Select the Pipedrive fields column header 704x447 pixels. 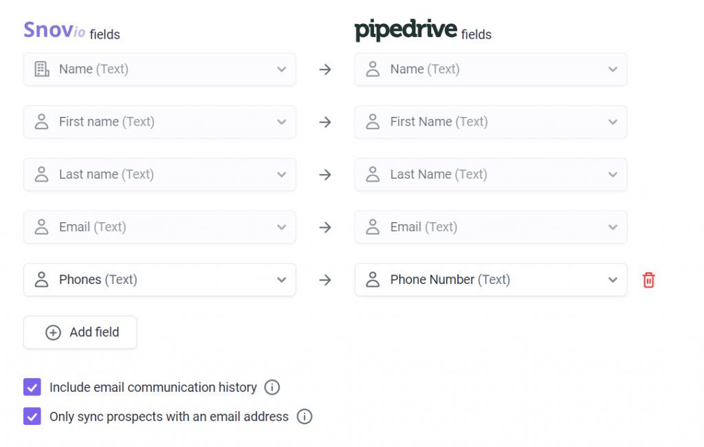[x=423, y=30]
